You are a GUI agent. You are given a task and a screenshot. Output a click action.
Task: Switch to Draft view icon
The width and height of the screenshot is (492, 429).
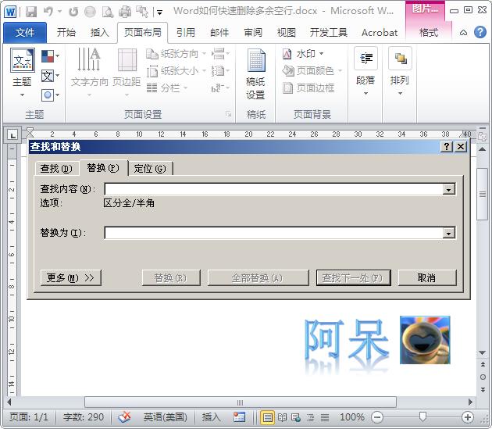(x=325, y=417)
